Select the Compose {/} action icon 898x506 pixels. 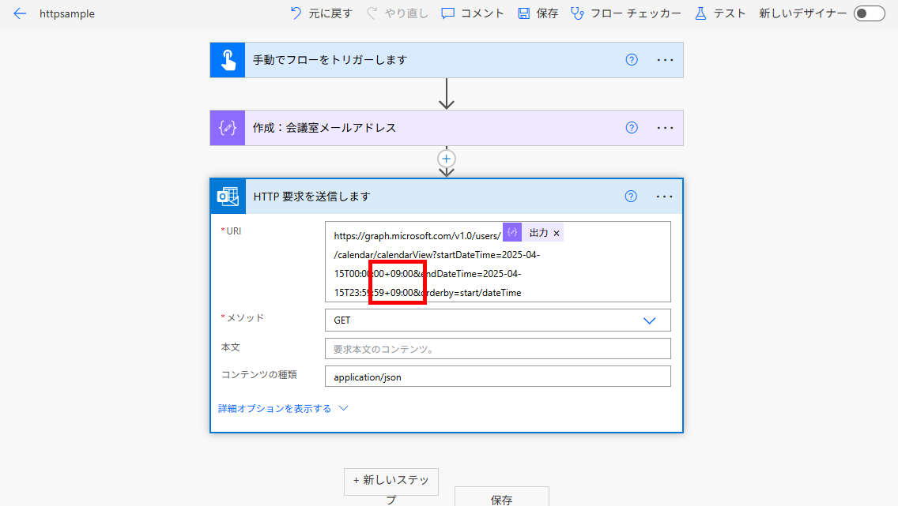click(226, 127)
